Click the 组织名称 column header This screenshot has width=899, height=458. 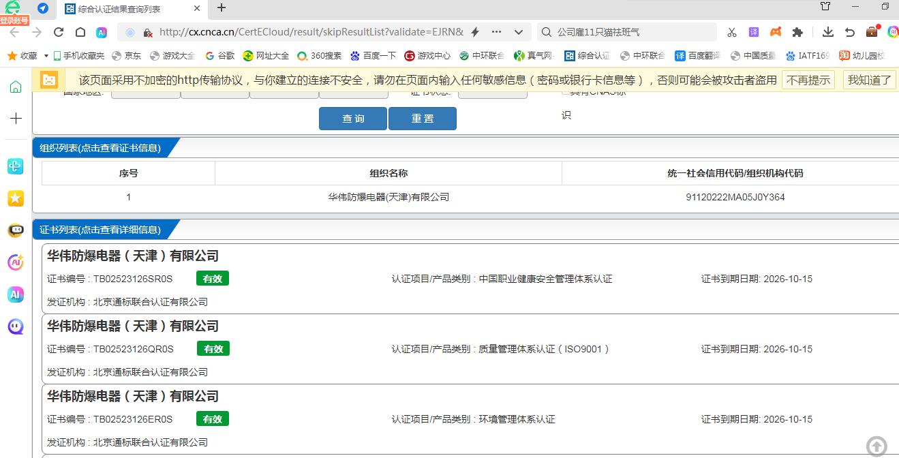tap(388, 173)
